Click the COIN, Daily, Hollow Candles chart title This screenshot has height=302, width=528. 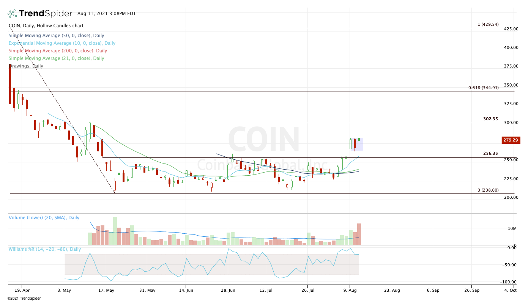pos(46,26)
